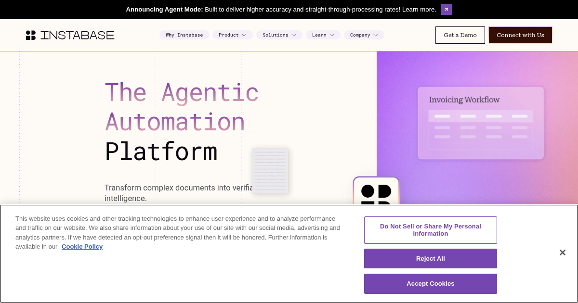Expand the Learn dropdown
This screenshot has width=578, height=303.
[323, 35]
